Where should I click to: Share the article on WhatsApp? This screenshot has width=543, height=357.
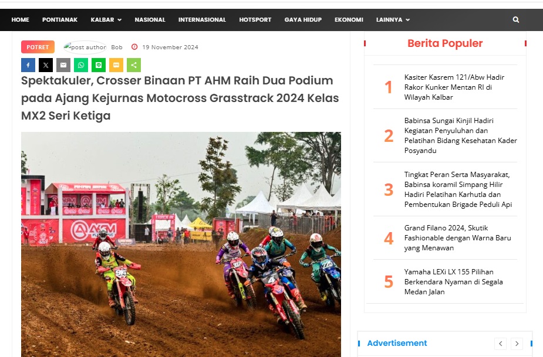point(81,65)
